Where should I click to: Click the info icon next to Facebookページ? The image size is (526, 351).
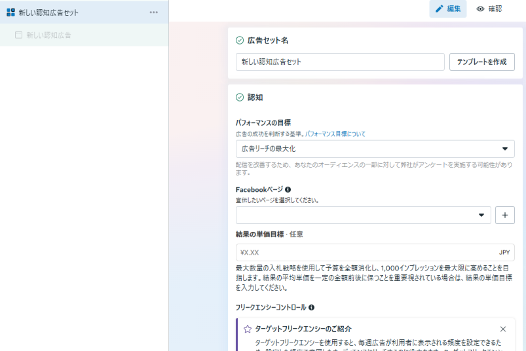tap(288, 189)
